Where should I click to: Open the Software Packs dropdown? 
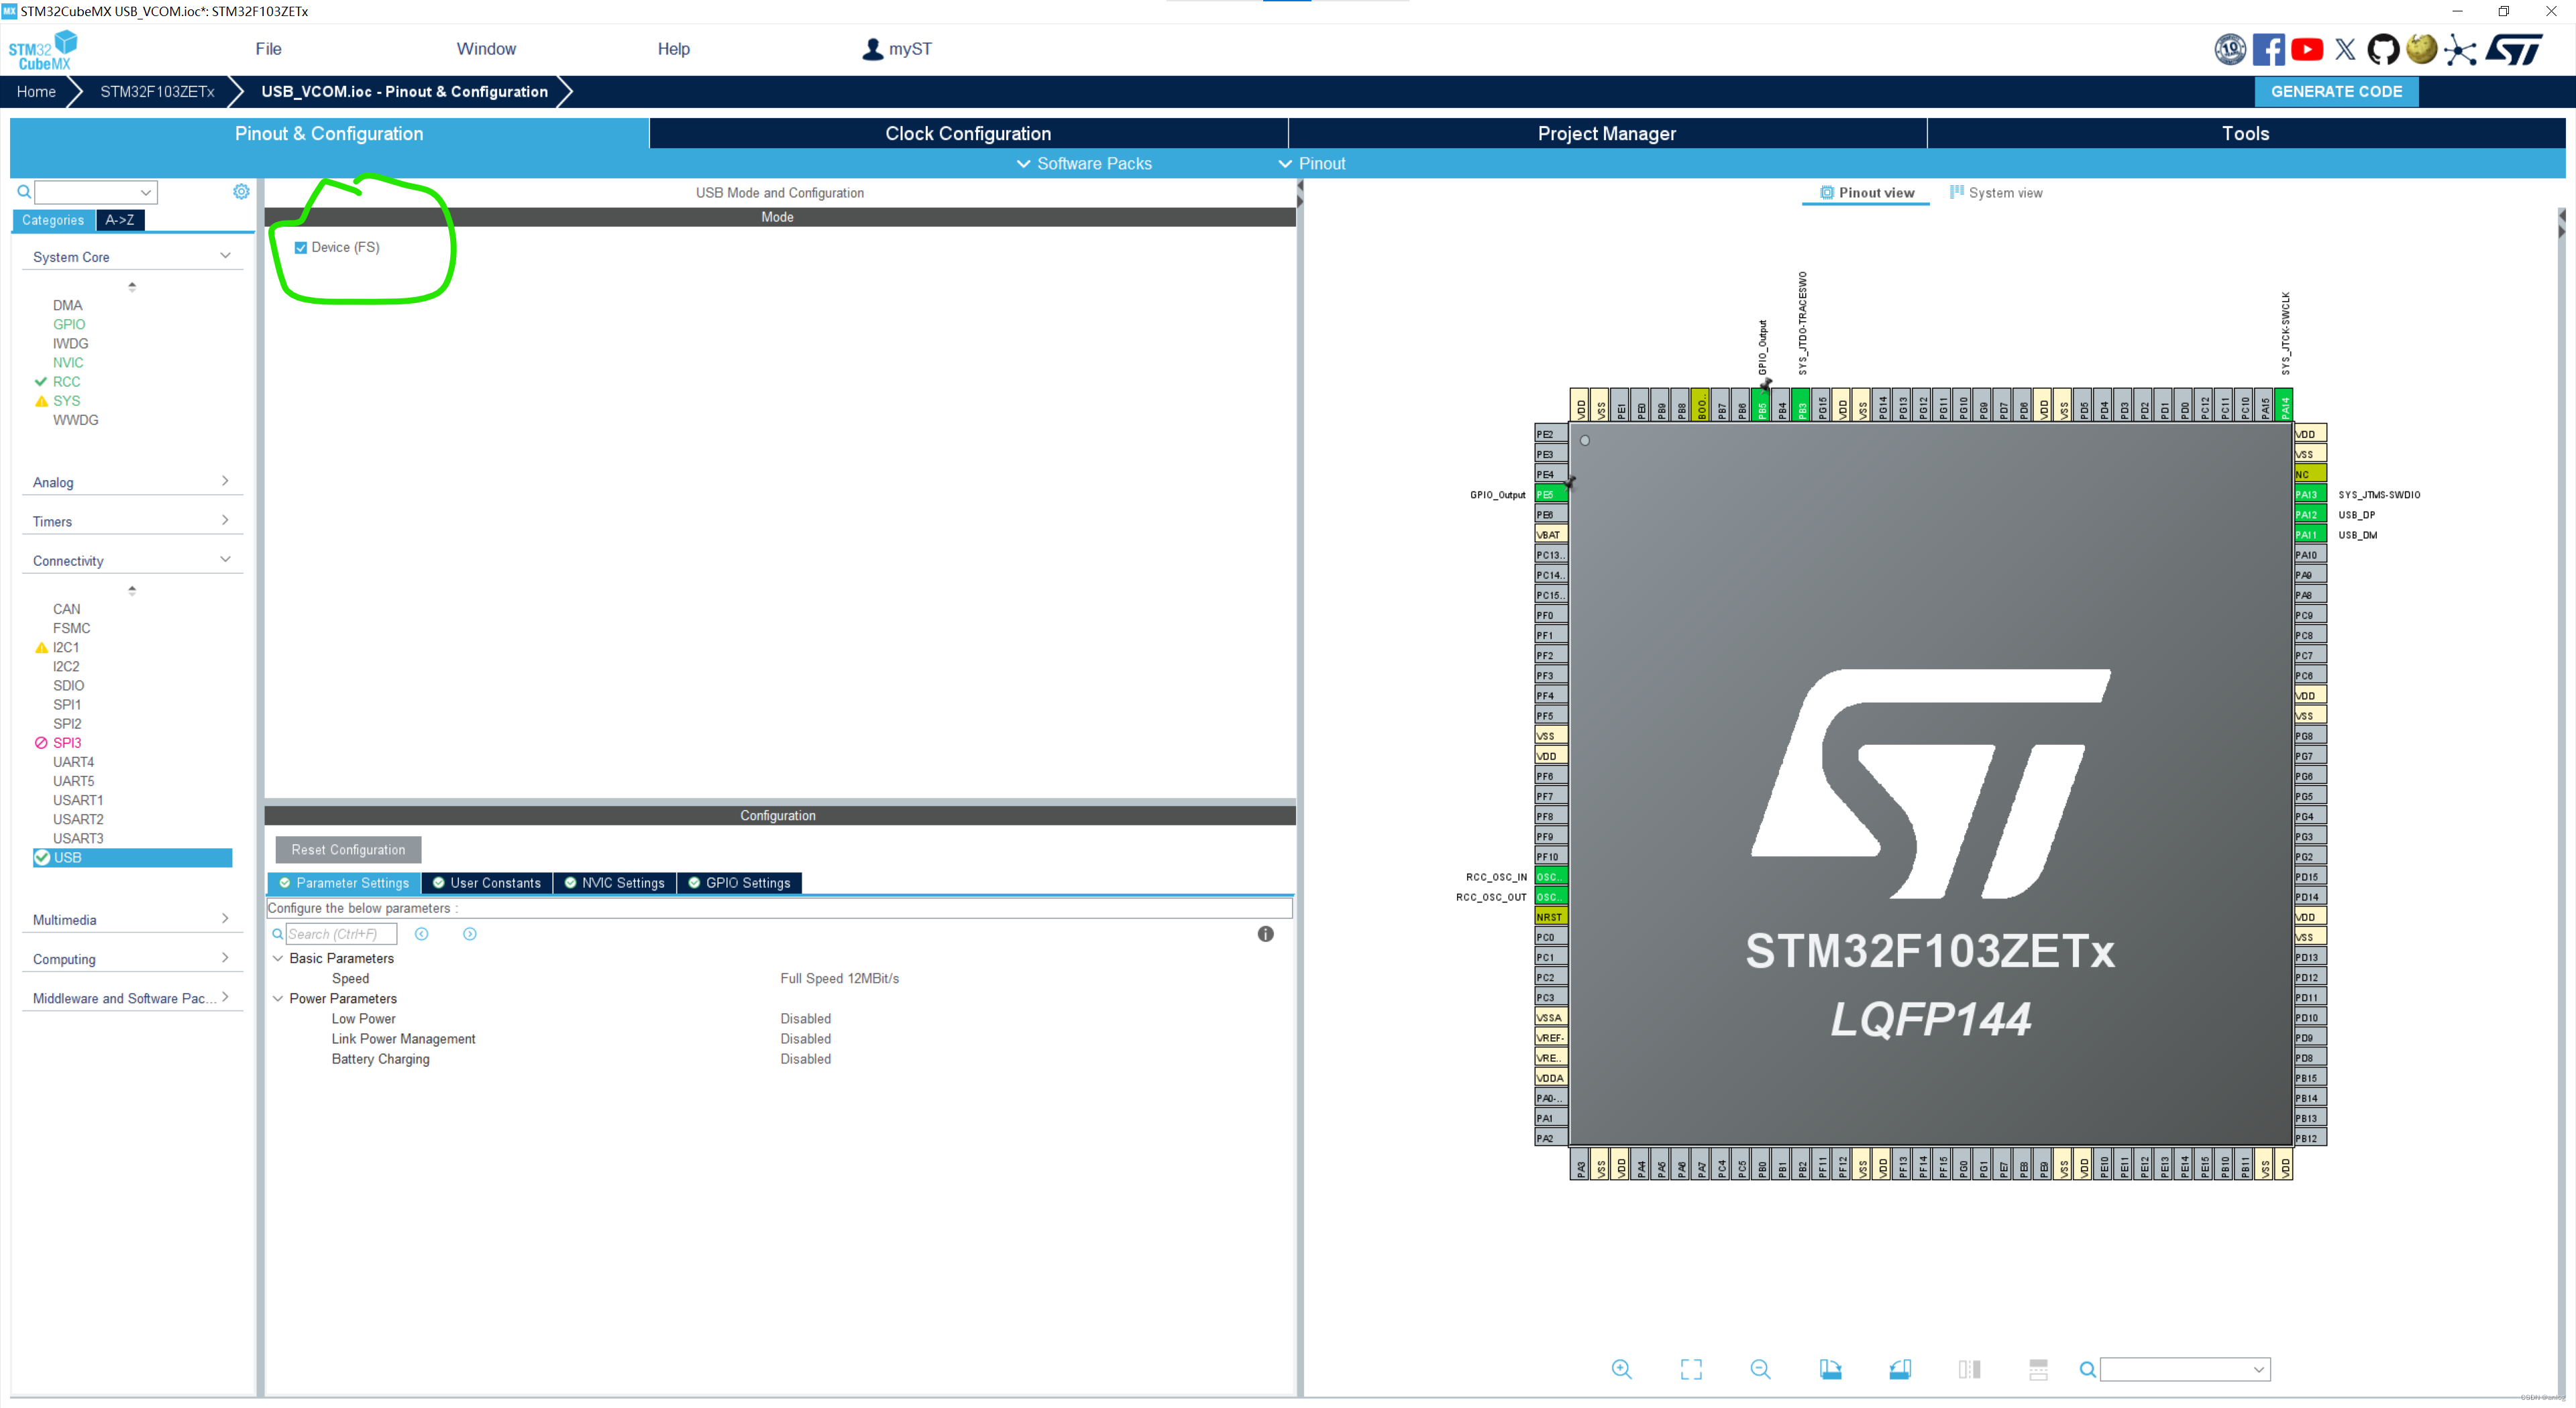click(x=1084, y=163)
